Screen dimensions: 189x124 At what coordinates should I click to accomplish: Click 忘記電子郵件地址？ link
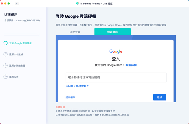[x=77, y=86]
